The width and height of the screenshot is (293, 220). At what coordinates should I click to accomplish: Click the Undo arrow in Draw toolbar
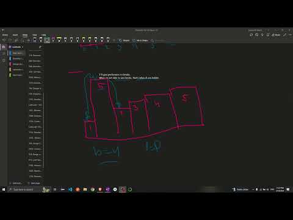[4, 40]
